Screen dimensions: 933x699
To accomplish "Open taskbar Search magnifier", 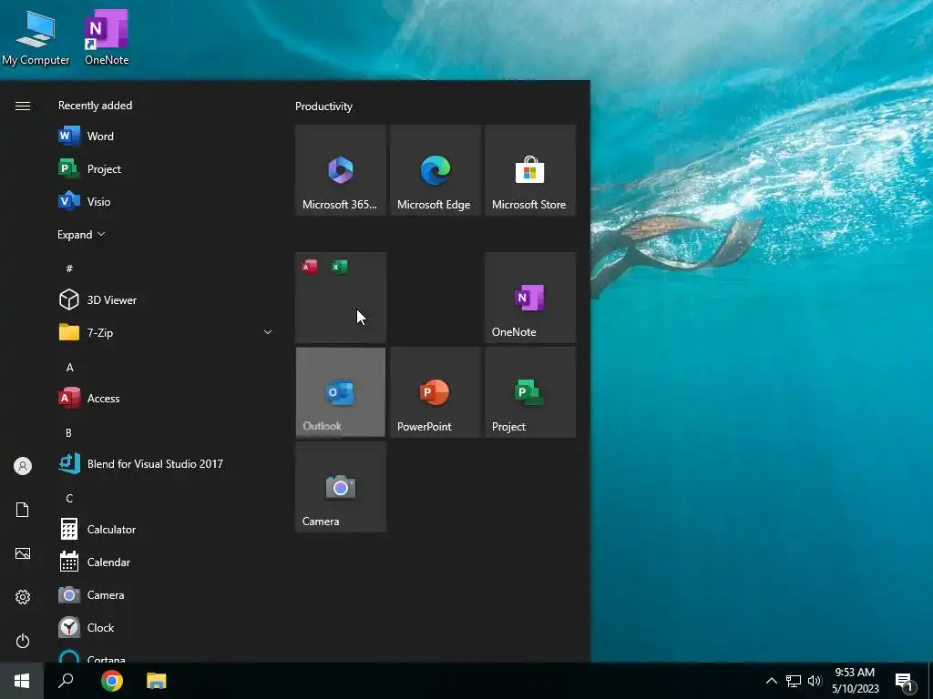I will click(x=66, y=681).
